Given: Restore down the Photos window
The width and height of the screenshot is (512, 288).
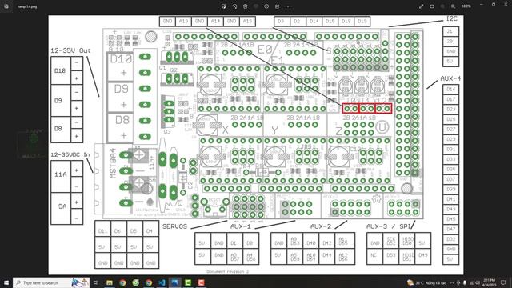Looking at the screenshot, I should click(494, 5).
